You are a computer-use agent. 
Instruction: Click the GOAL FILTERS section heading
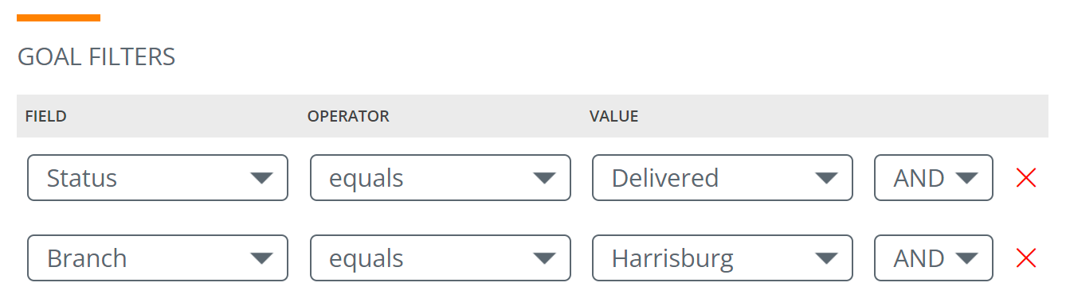click(96, 57)
